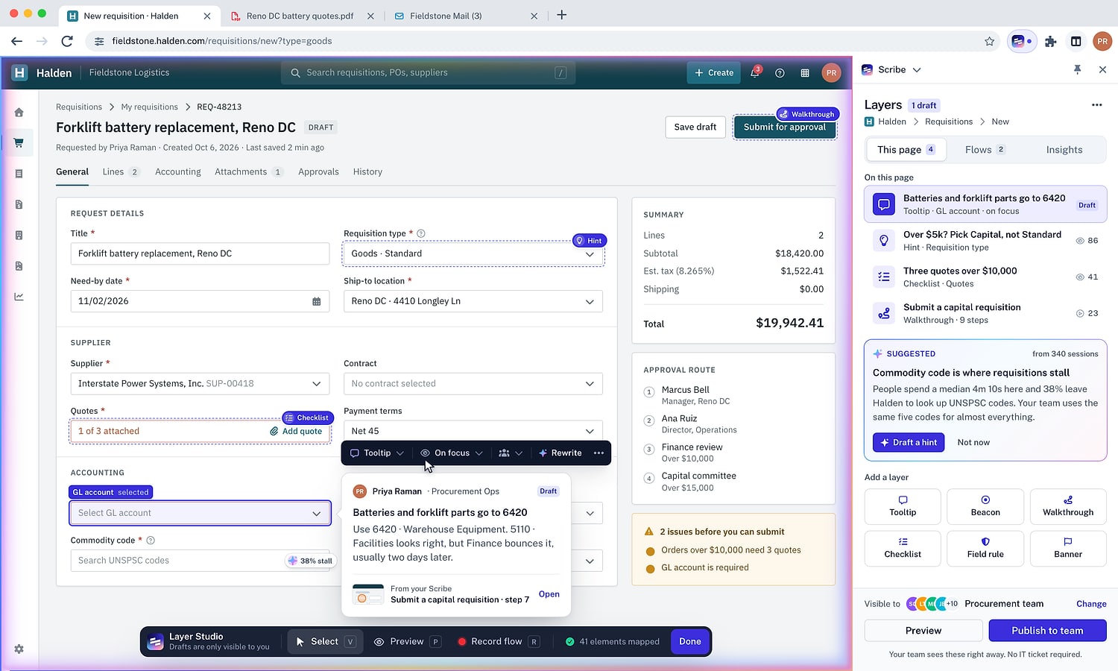The width and height of the screenshot is (1118, 671).
Task: Activate the Select mode in Layer Studio
Action: tap(325, 642)
